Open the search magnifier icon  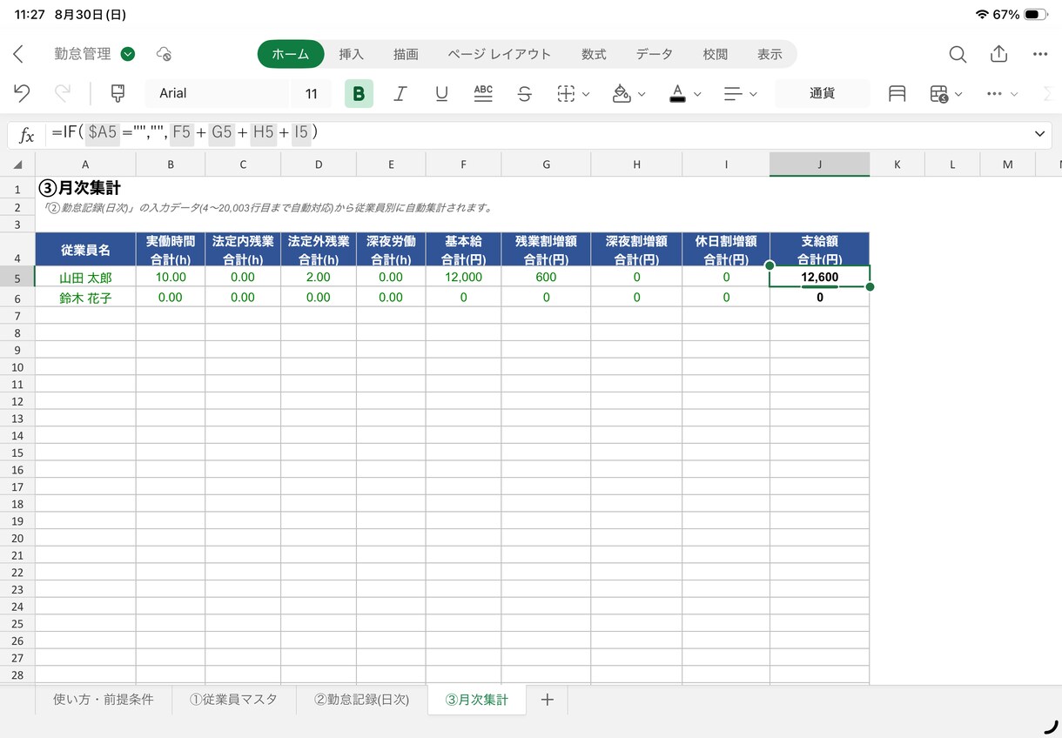[958, 54]
